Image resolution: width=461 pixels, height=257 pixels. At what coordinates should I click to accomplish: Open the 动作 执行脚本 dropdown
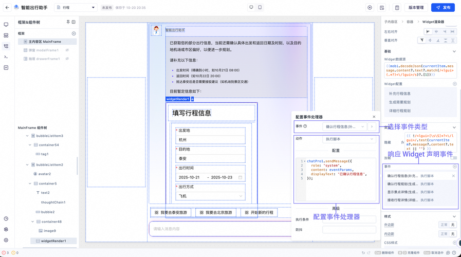pyautogui.click(x=349, y=139)
